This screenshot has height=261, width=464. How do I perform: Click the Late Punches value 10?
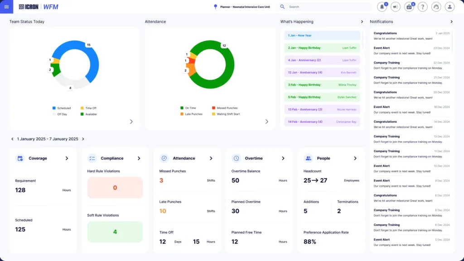pos(163,211)
